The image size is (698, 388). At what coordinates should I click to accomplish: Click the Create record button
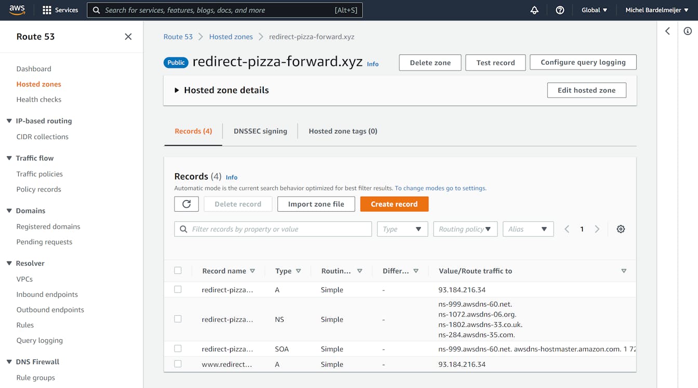tap(394, 204)
